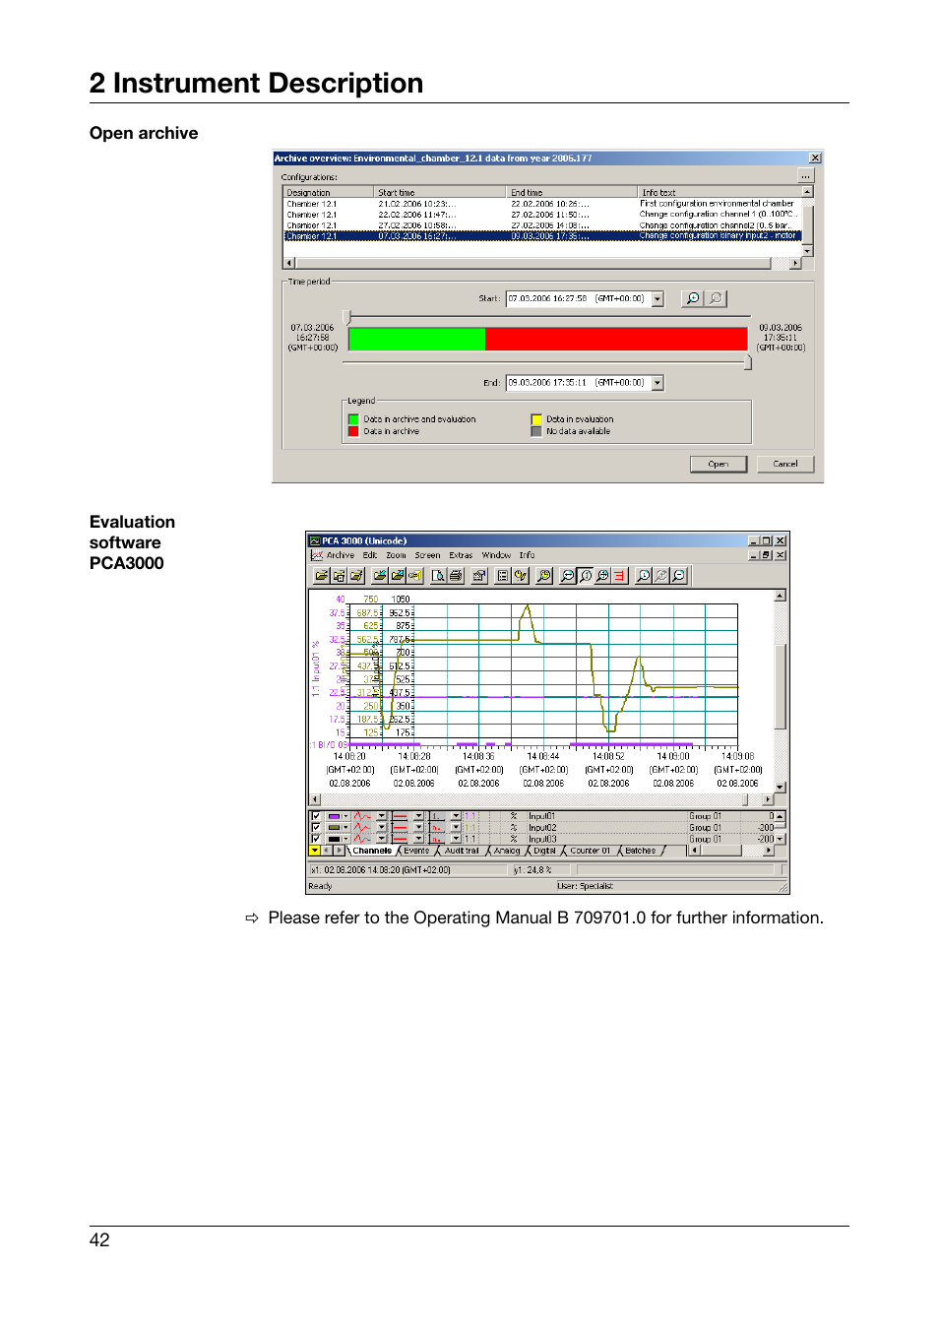Open the Archive menu
This screenshot has width=939, height=1329.
coord(341,555)
